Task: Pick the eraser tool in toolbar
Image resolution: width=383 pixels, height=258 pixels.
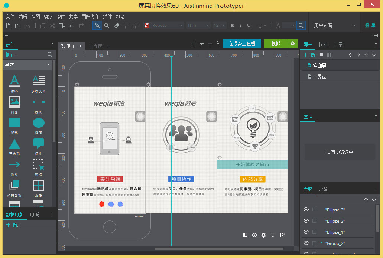Action: point(117,25)
